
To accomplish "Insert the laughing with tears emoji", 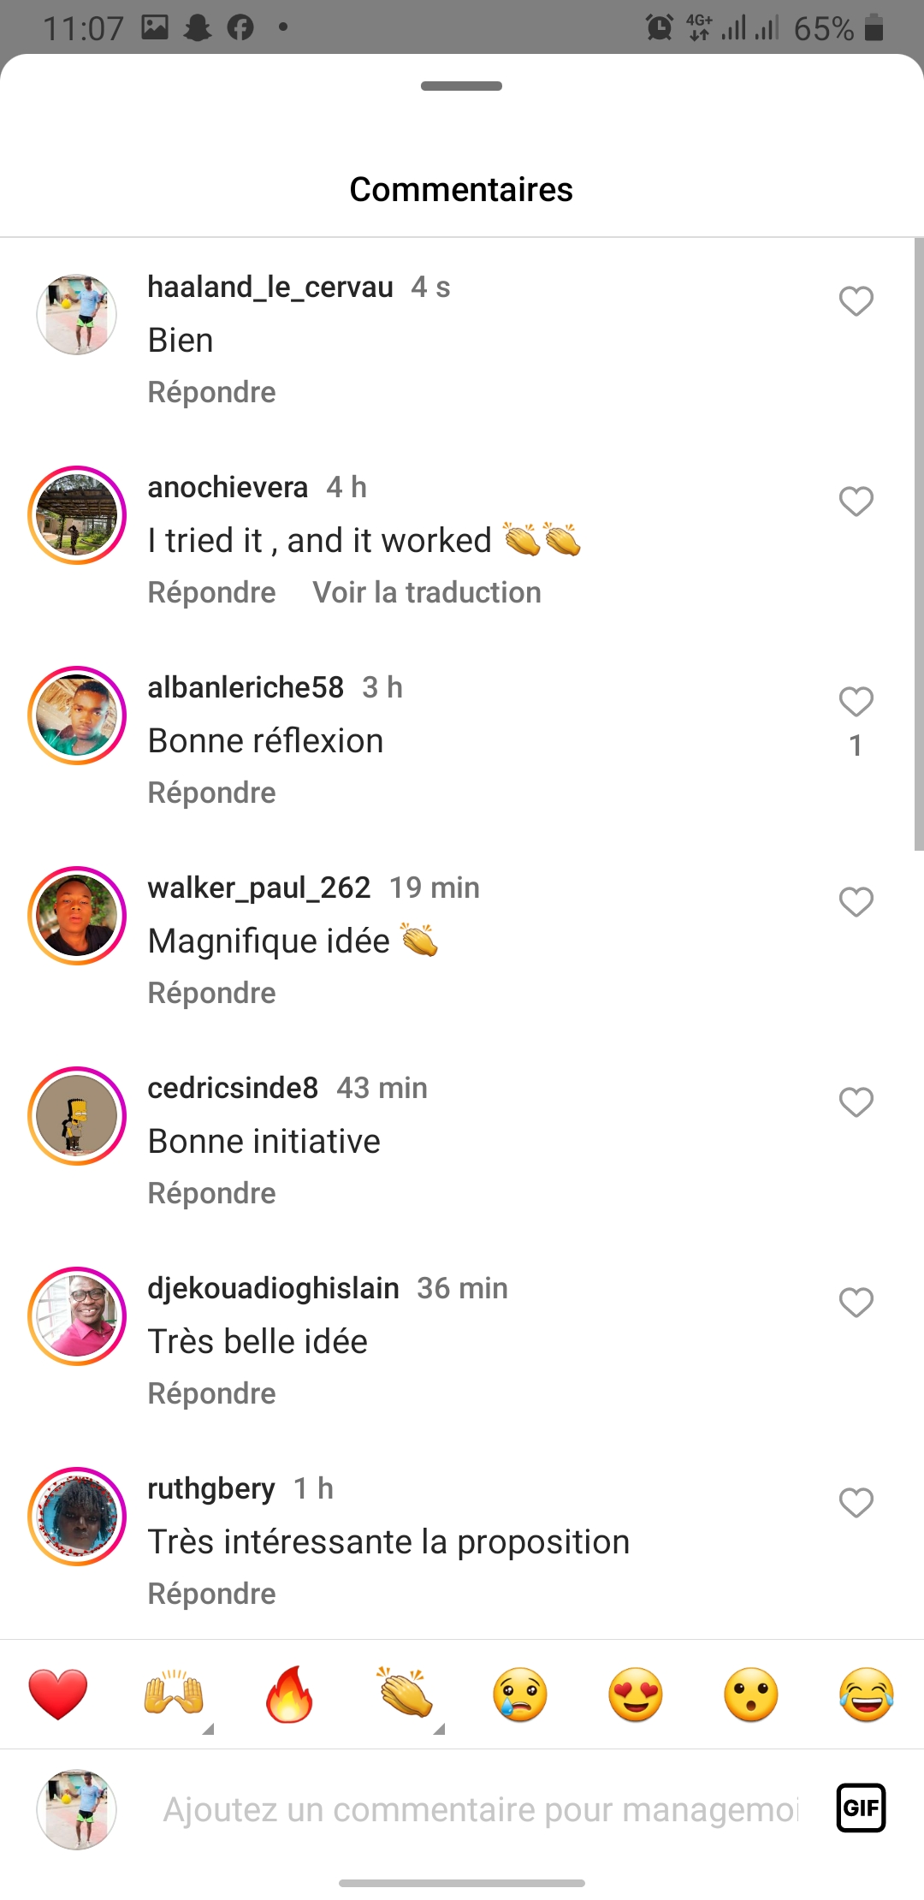I will click(867, 1695).
